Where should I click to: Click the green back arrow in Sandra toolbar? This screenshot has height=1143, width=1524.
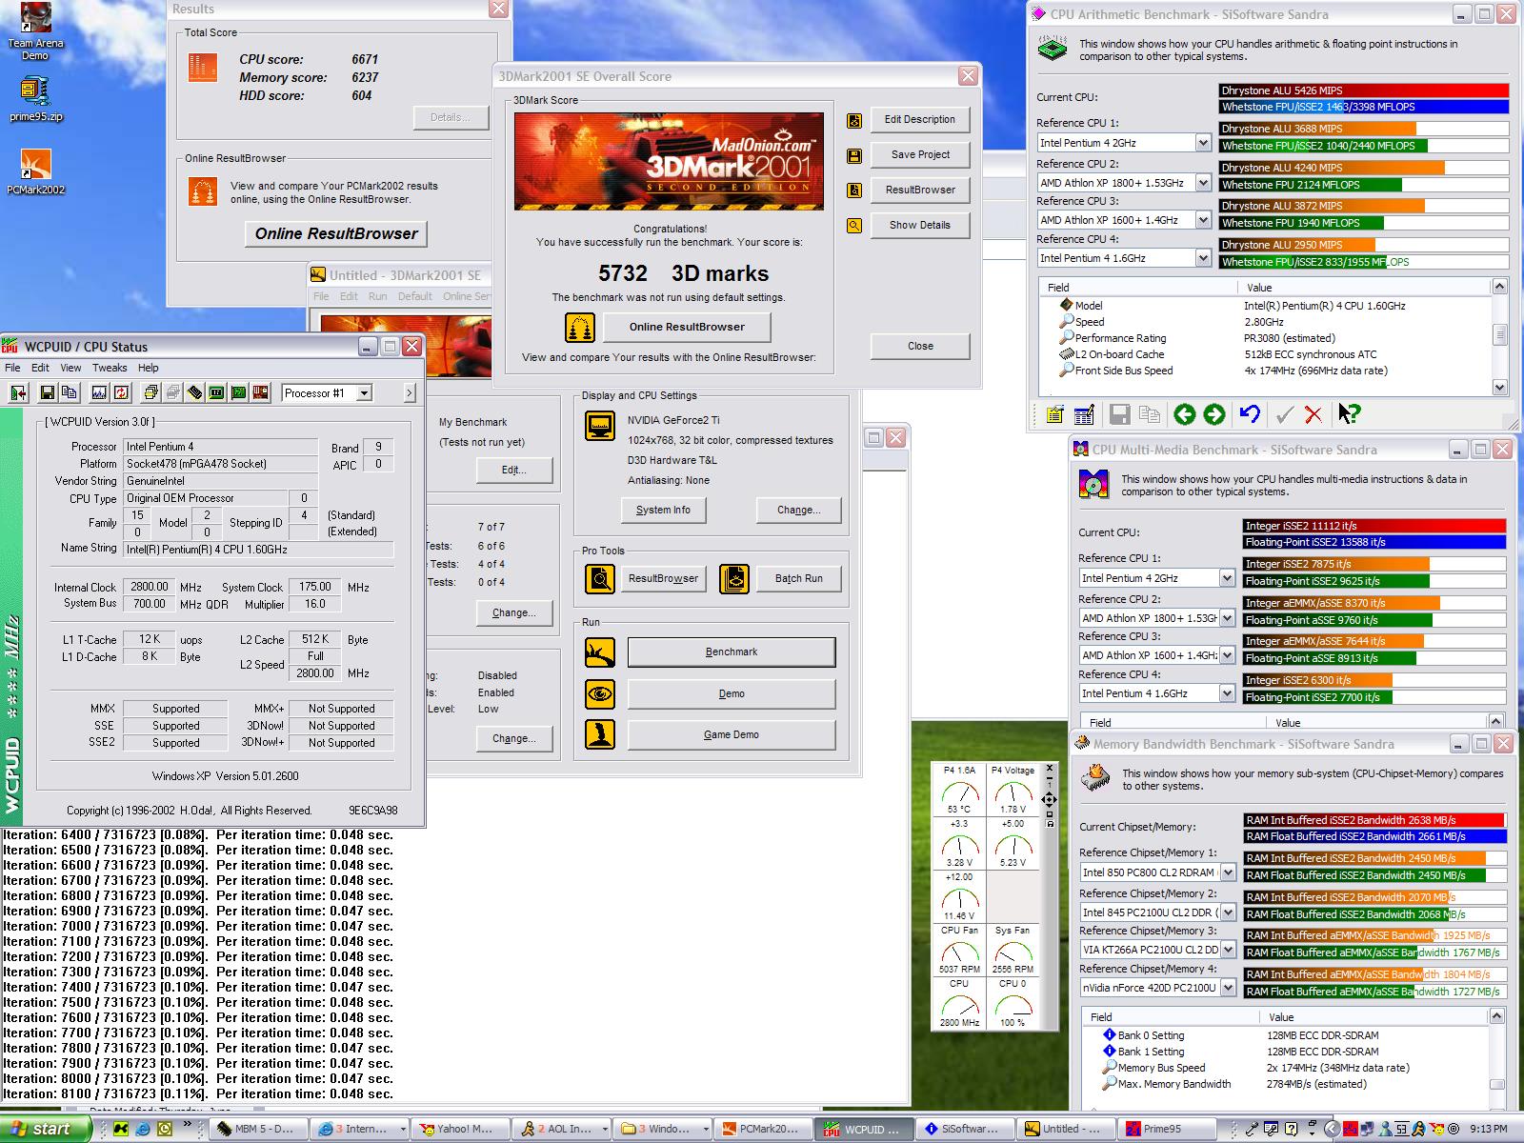pyautogui.click(x=1184, y=413)
